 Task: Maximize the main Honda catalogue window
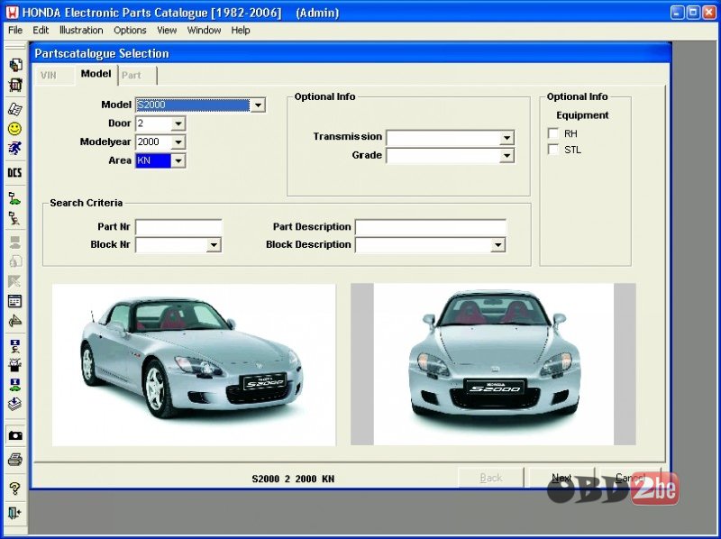click(693, 13)
